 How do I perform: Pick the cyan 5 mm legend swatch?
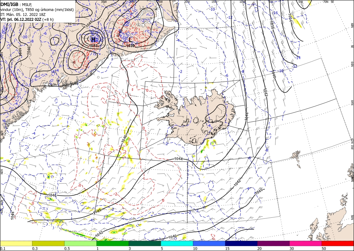pos(177,243)
